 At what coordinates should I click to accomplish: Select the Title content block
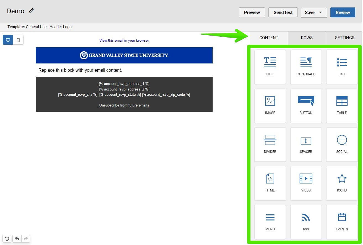coord(270,66)
